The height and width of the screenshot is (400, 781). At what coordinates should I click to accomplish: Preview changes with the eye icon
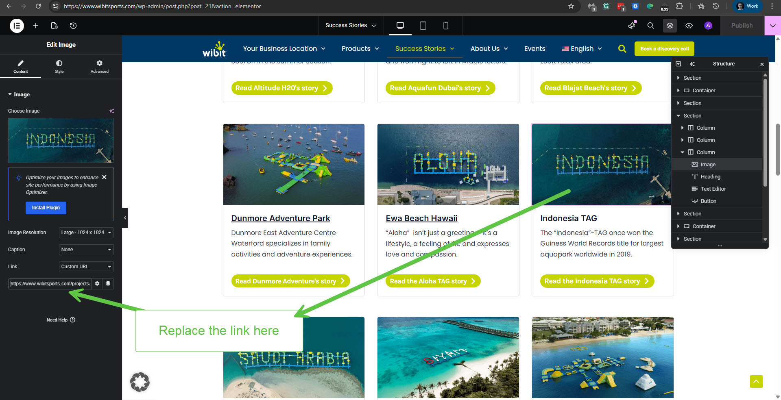tap(689, 26)
